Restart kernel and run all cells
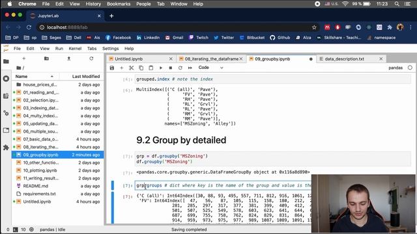The width and height of the screenshot is (417, 234). pos(190,68)
